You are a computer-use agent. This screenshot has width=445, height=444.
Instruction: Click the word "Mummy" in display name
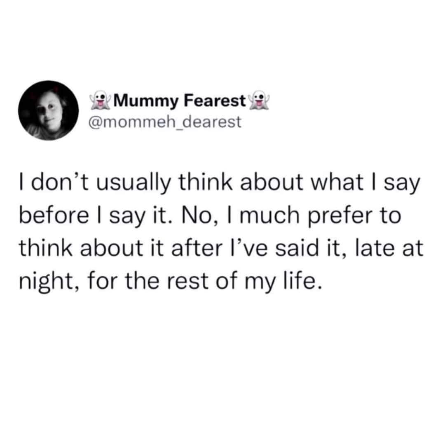(138, 100)
